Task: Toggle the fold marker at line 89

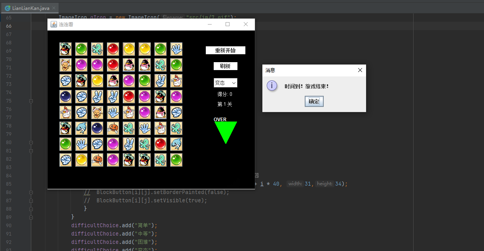Action: pos(31,217)
